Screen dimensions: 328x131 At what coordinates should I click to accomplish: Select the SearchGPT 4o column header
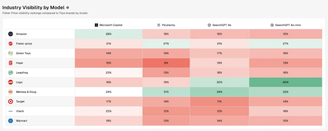click(x=219, y=25)
